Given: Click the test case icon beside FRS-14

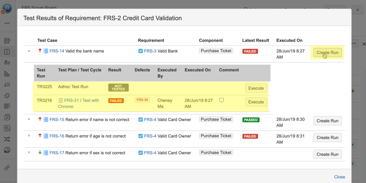Looking at the screenshot, I should tap(46, 51).
